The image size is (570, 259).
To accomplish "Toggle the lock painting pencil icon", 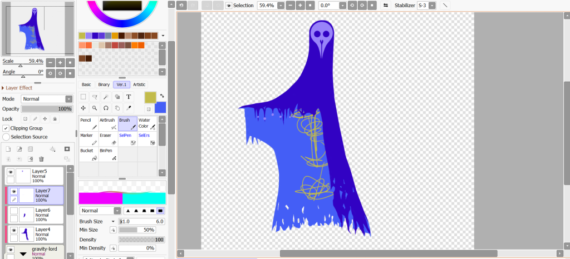I will coord(35,118).
